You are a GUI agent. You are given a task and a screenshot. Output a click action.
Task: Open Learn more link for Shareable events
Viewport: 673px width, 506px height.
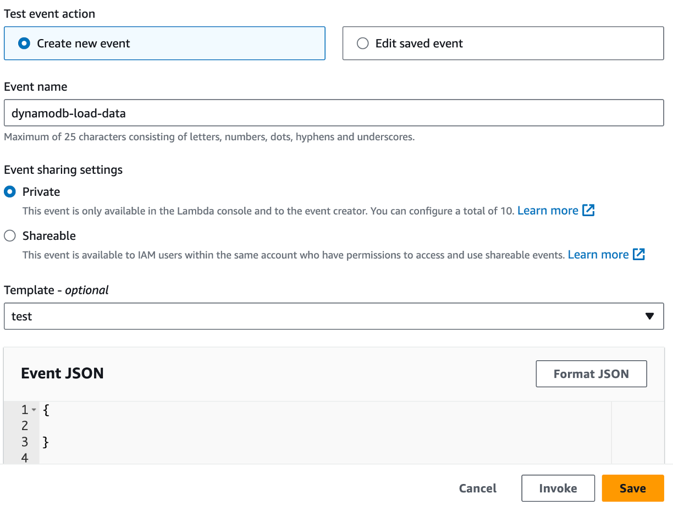point(598,255)
